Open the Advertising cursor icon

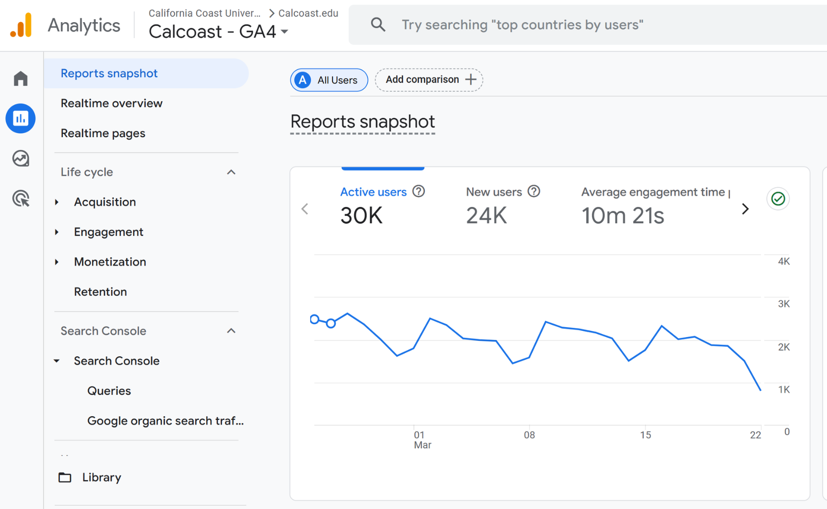point(21,198)
